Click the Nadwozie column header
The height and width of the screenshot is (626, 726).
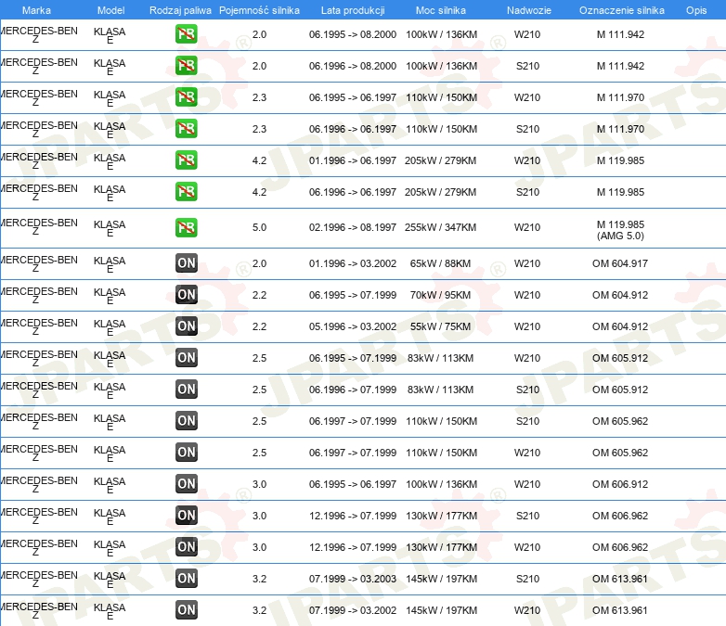point(529,10)
